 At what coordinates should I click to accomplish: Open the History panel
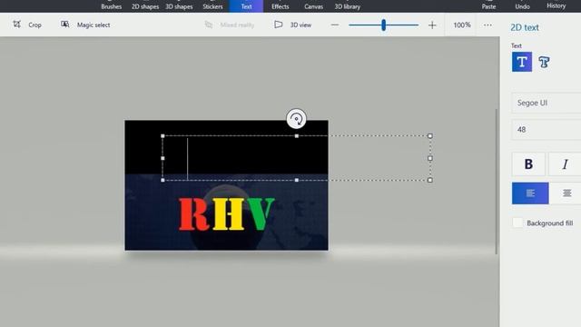556,6
